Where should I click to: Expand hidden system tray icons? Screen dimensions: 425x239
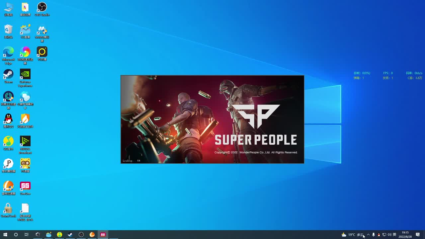368,235
